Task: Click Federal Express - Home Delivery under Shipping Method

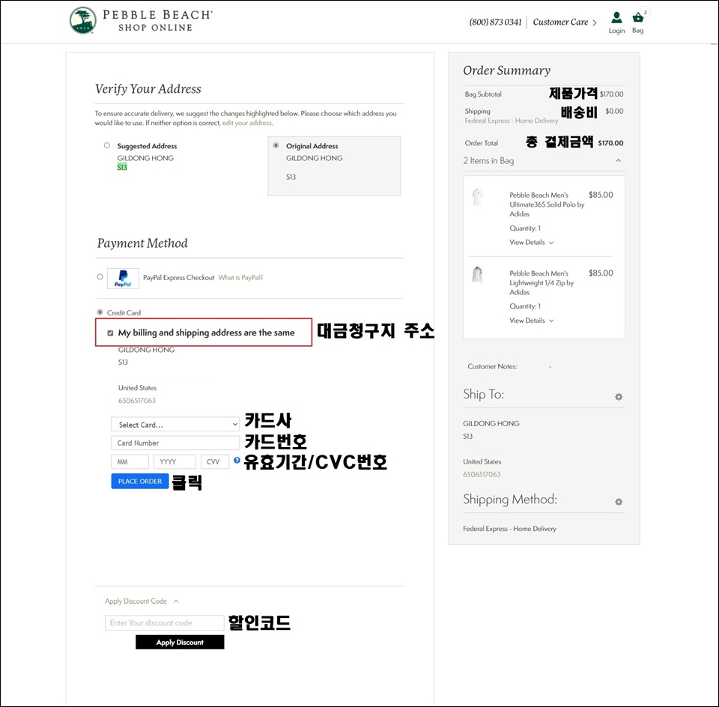Action: pyautogui.click(x=509, y=529)
